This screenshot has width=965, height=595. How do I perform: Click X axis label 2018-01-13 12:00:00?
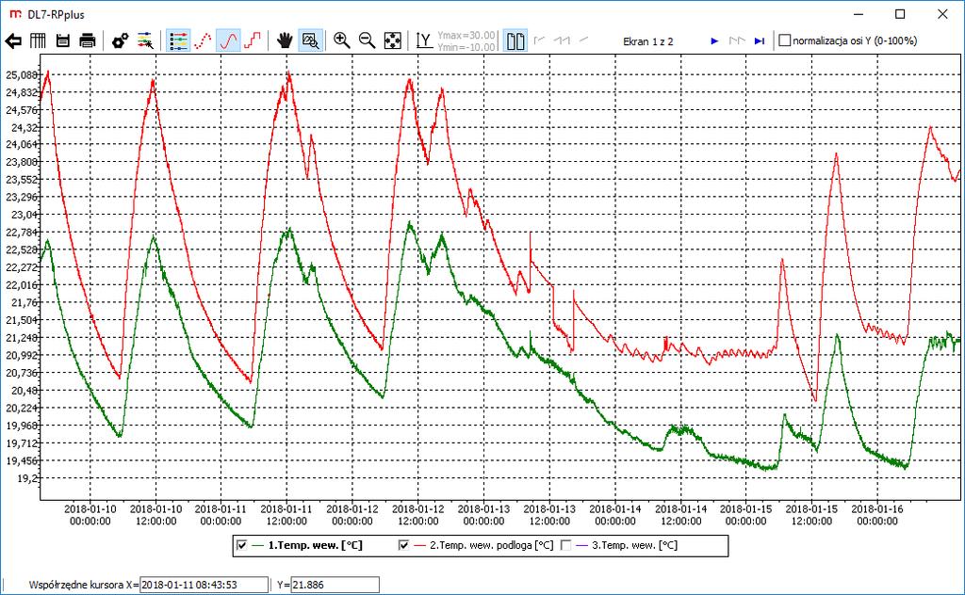549,515
